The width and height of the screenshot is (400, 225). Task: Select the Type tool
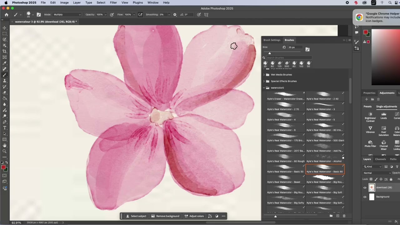coord(4,128)
